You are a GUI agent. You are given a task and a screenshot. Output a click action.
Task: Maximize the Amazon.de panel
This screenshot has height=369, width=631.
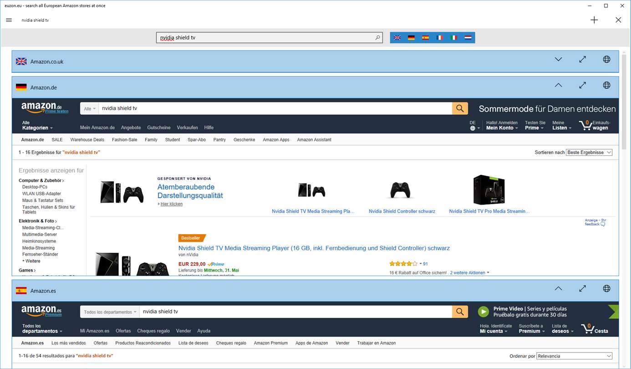click(583, 85)
